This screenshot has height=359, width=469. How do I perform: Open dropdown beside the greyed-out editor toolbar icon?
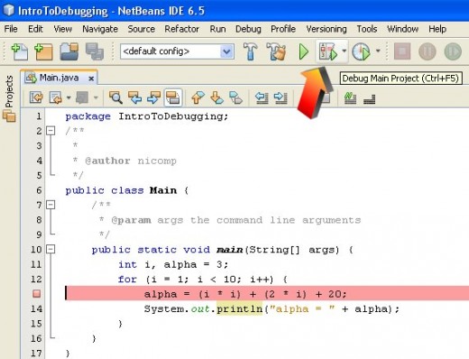pyautogui.click(x=96, y=97)
